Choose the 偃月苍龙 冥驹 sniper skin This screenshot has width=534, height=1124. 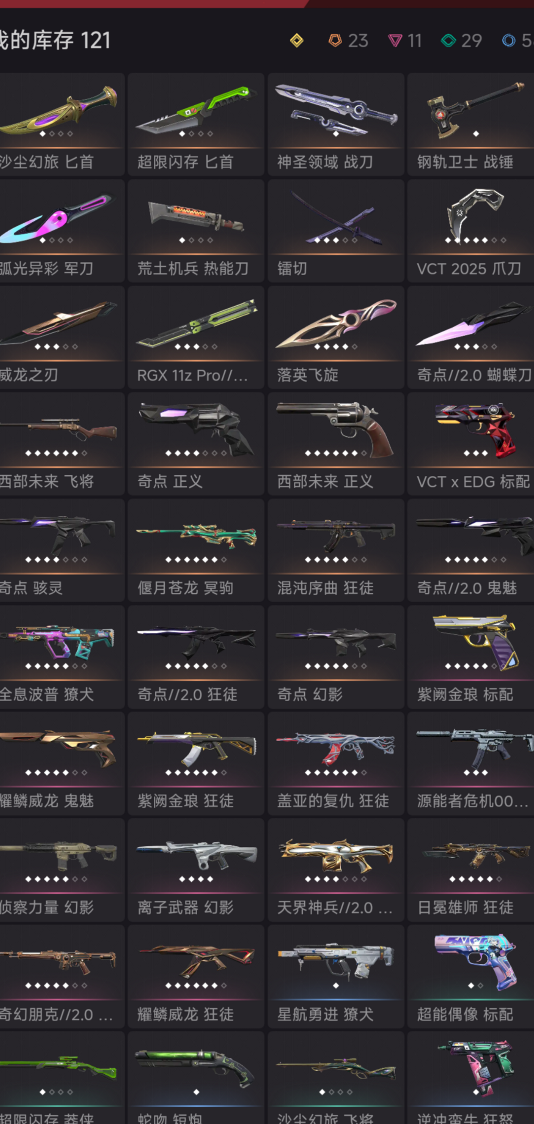(x=196, y=550)
